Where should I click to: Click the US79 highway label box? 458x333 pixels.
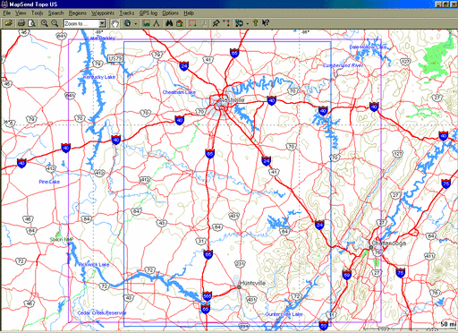(115, 58)
